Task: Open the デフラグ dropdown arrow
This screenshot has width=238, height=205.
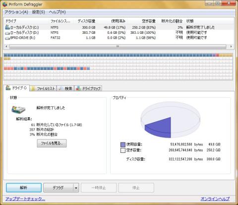Action: pyautogui.click(x=76, y=188)
